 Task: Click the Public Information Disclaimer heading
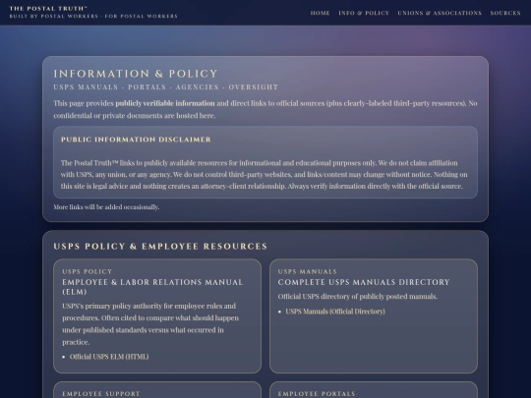136,140
